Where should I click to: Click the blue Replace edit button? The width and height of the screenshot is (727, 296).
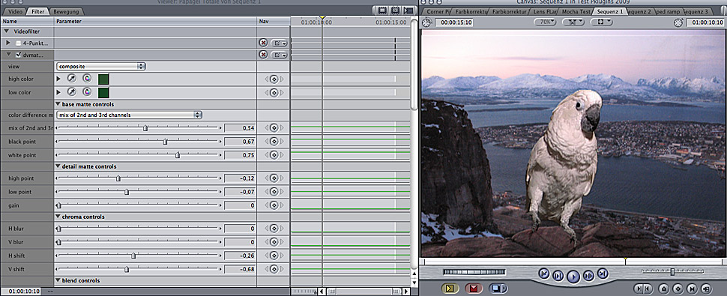[498, 289]
